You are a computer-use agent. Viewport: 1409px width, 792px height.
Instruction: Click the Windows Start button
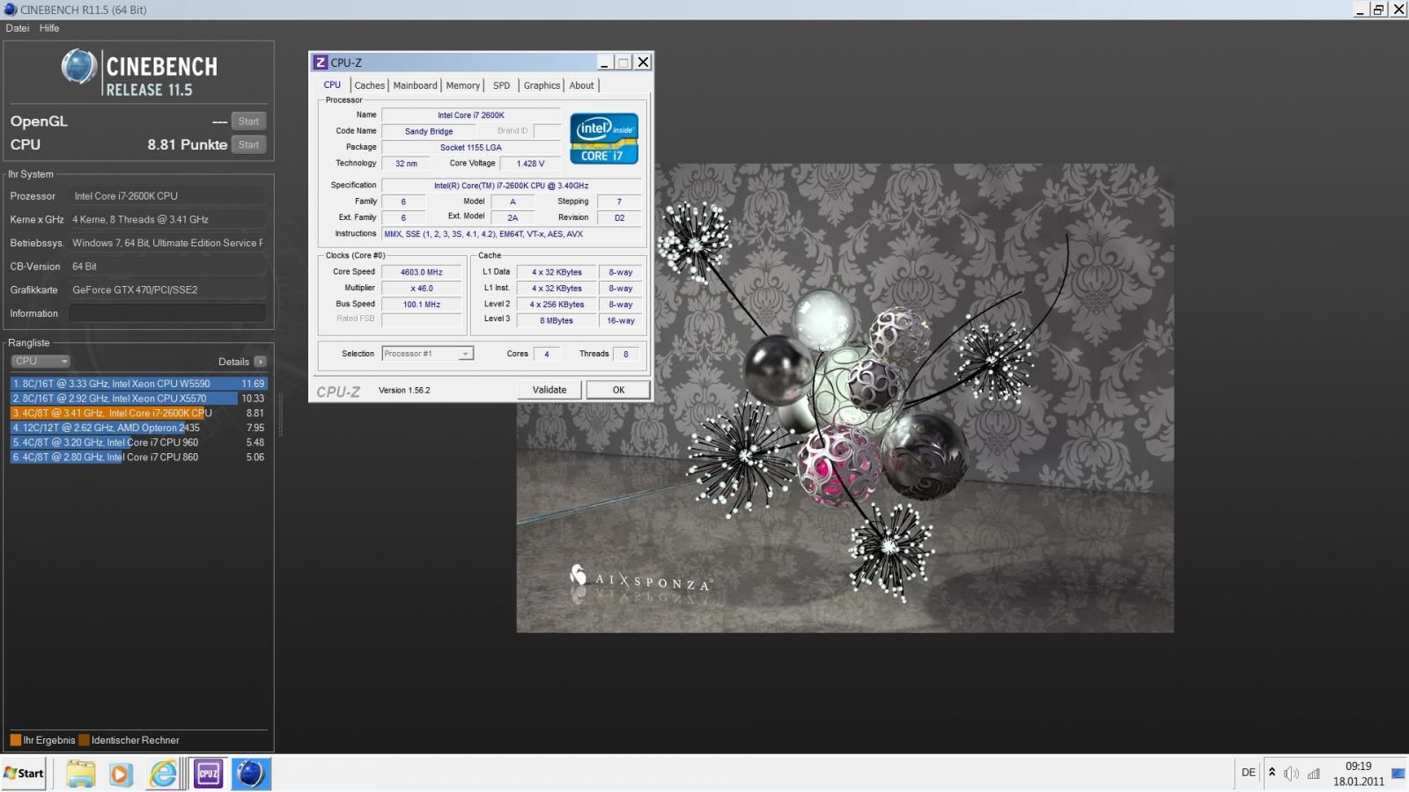click(x=24, y=774)
